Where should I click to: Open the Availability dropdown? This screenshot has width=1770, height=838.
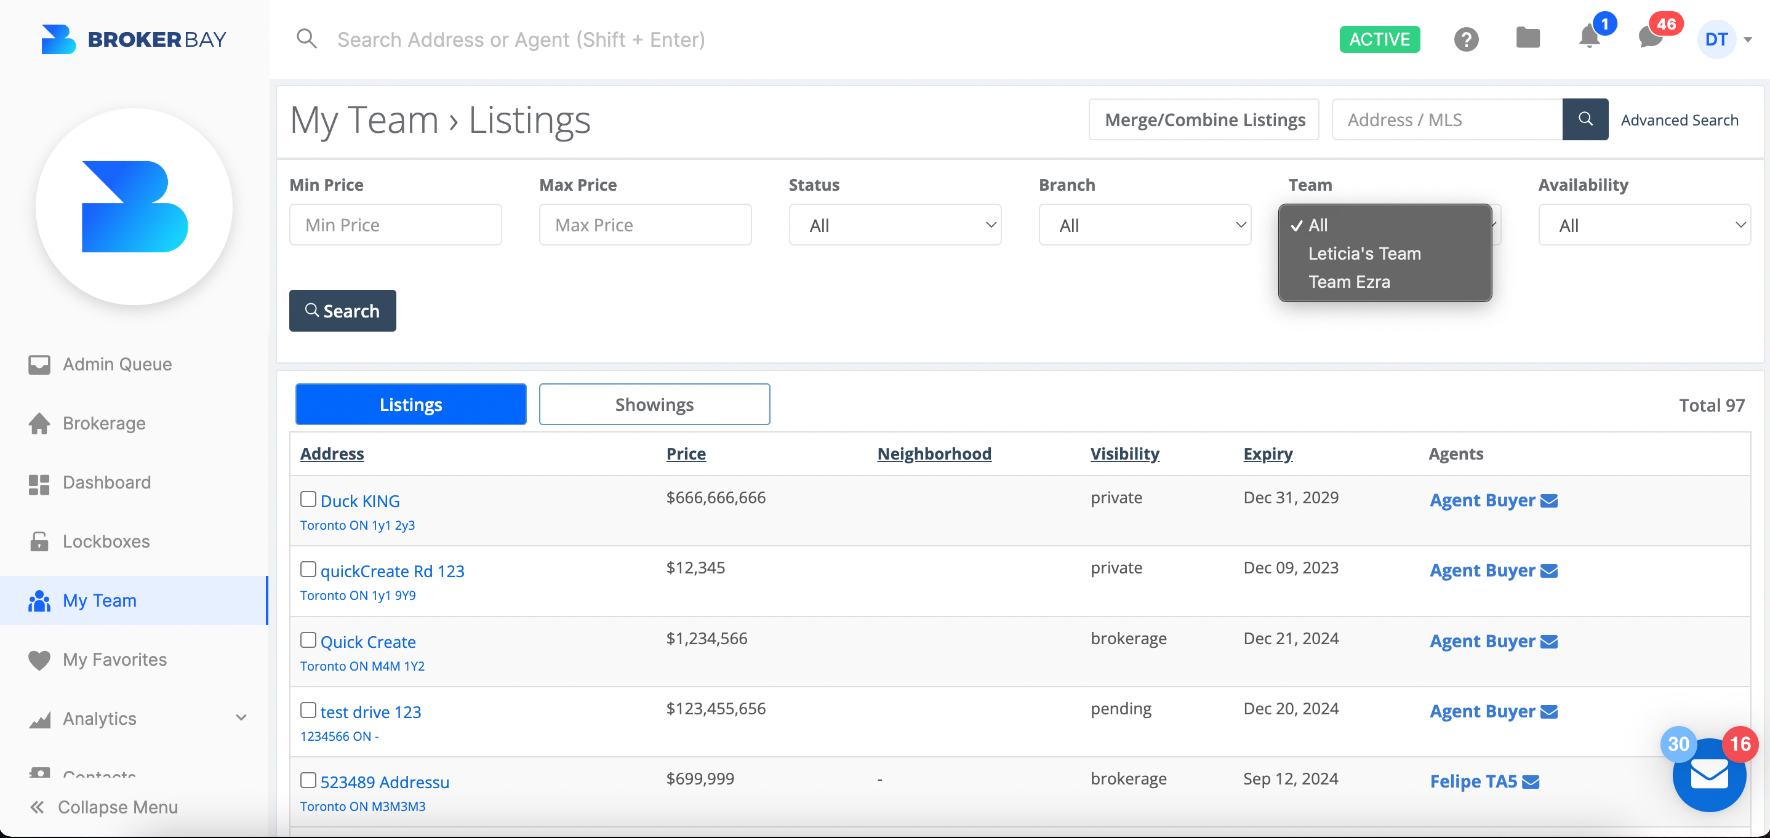click(1644, 225)
